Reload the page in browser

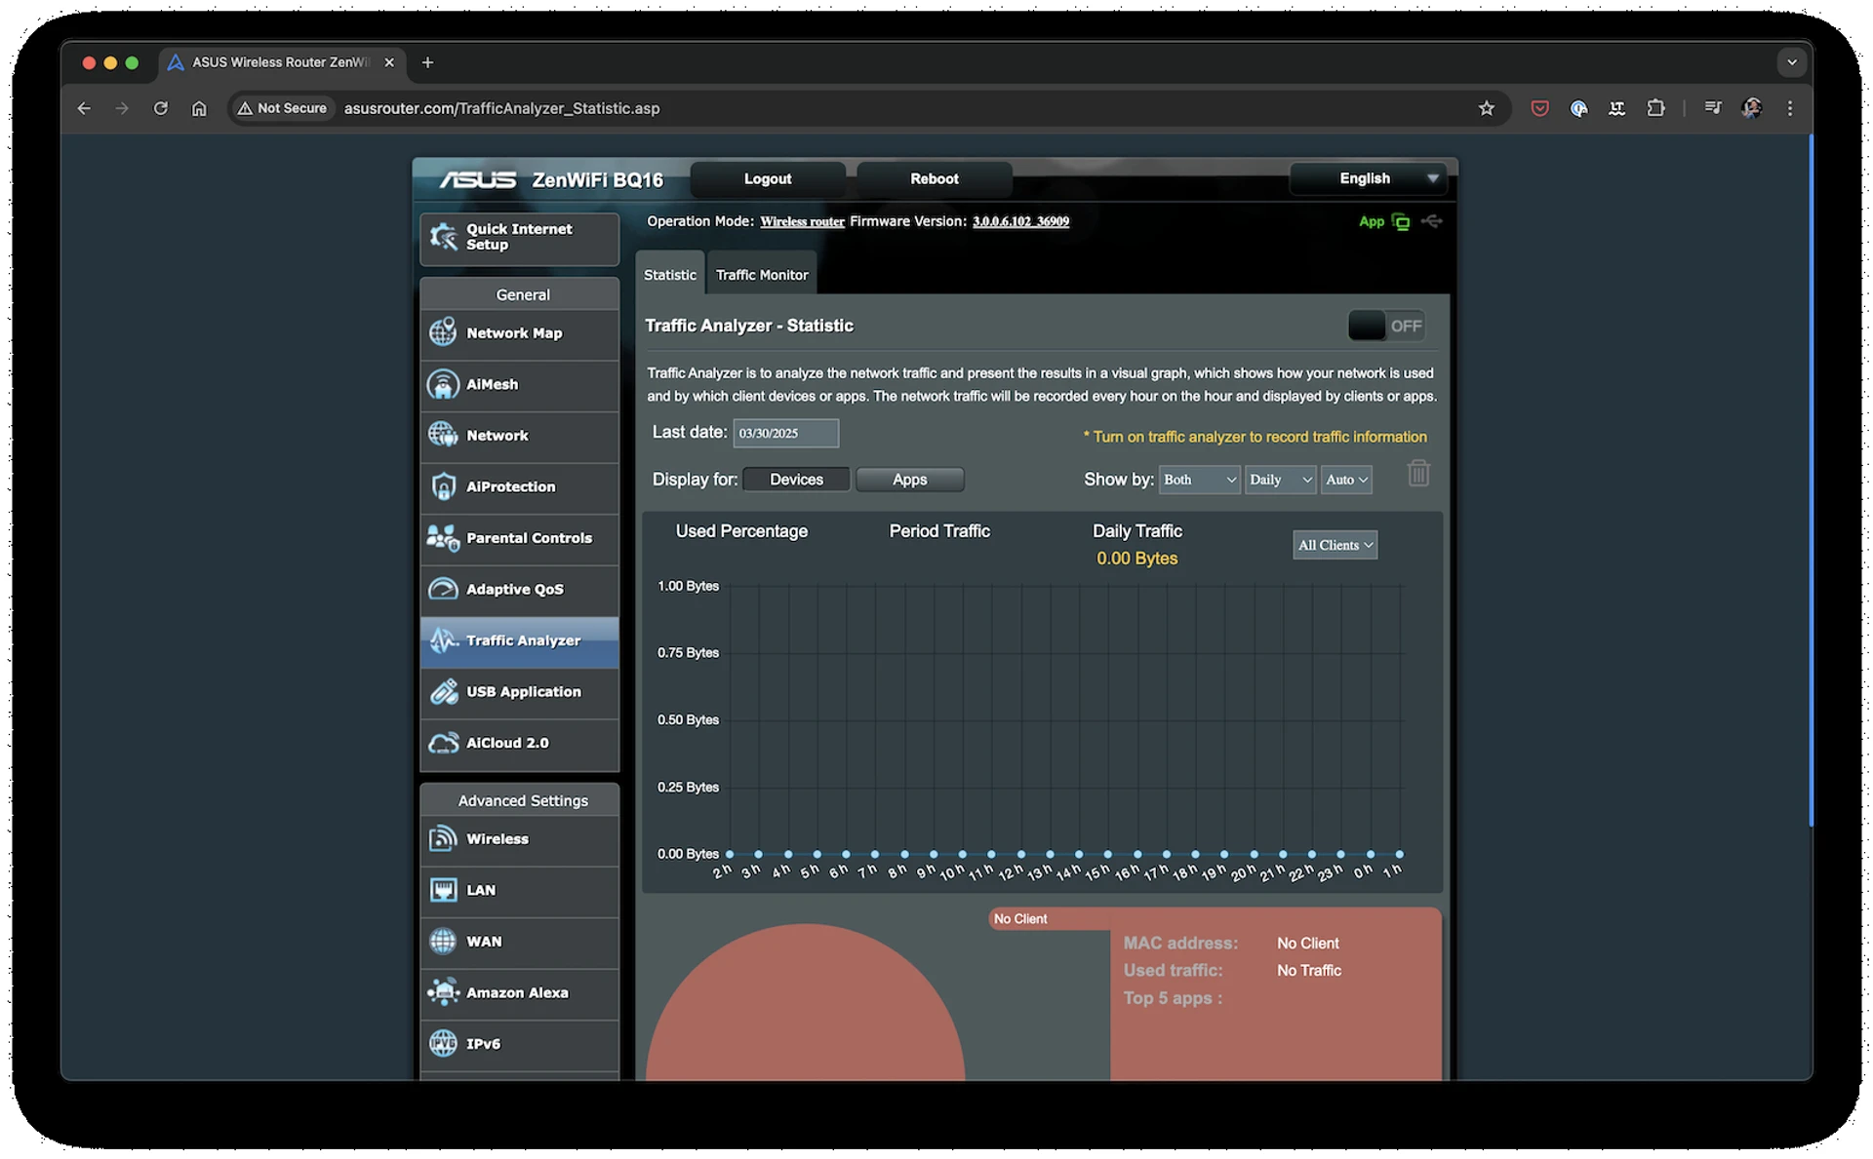coord(161,108)
